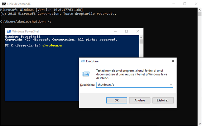202x126 pixels.
Task: Click the large Run program icon in dialog
Action: tap(86, 74)
